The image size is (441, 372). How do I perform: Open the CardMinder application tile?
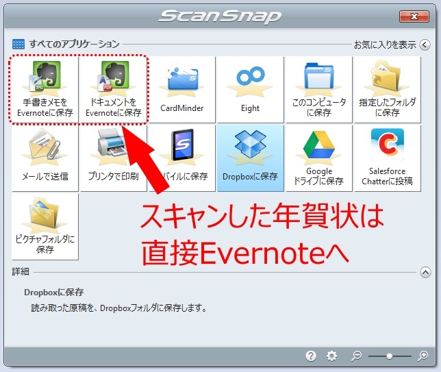[x=182, y=90]
